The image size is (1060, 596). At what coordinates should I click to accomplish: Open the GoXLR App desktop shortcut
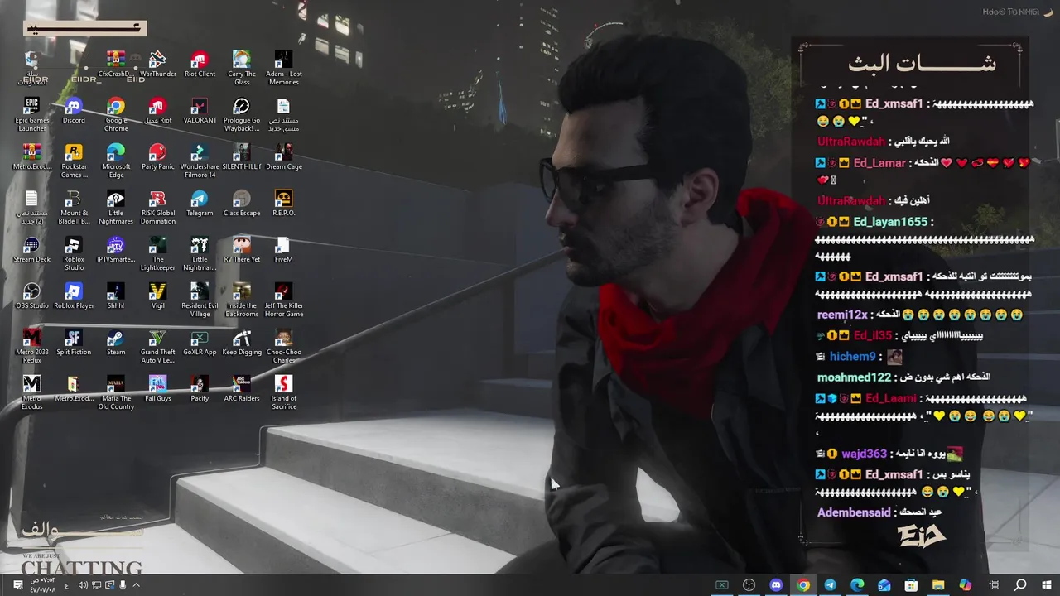200,343
